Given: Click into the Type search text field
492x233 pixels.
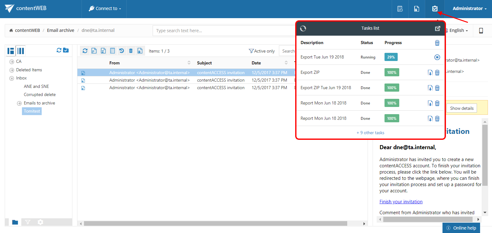Looking at the screenshot, I should pyautogui.click(x=224, y=31).
